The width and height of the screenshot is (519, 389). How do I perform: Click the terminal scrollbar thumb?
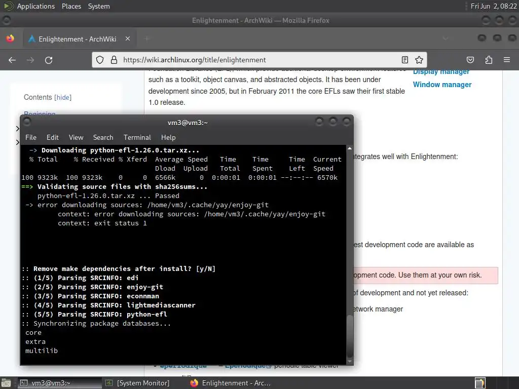pyautogui.click(x=350, y=336)
